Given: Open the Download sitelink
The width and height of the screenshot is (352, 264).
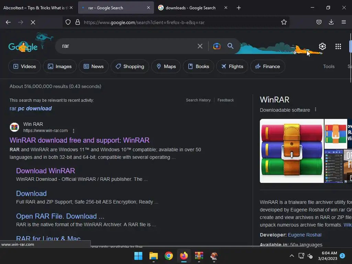Looking at the screenshot, I should pyautogui.click(x=31, y=194).
